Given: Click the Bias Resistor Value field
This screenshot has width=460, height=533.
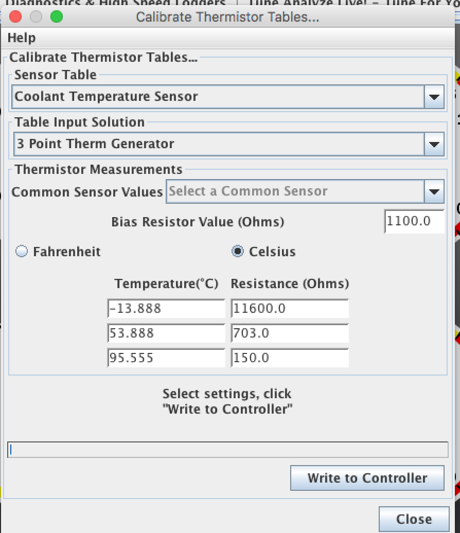Looking at the screenshot, I should [x=414, y=221].
